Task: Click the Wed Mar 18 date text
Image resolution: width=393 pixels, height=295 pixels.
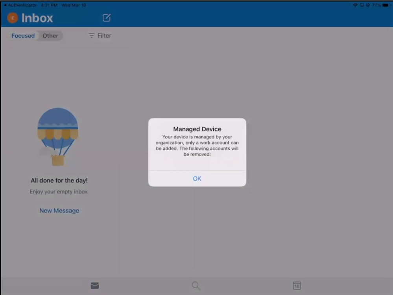Action: tap(74, 5)
